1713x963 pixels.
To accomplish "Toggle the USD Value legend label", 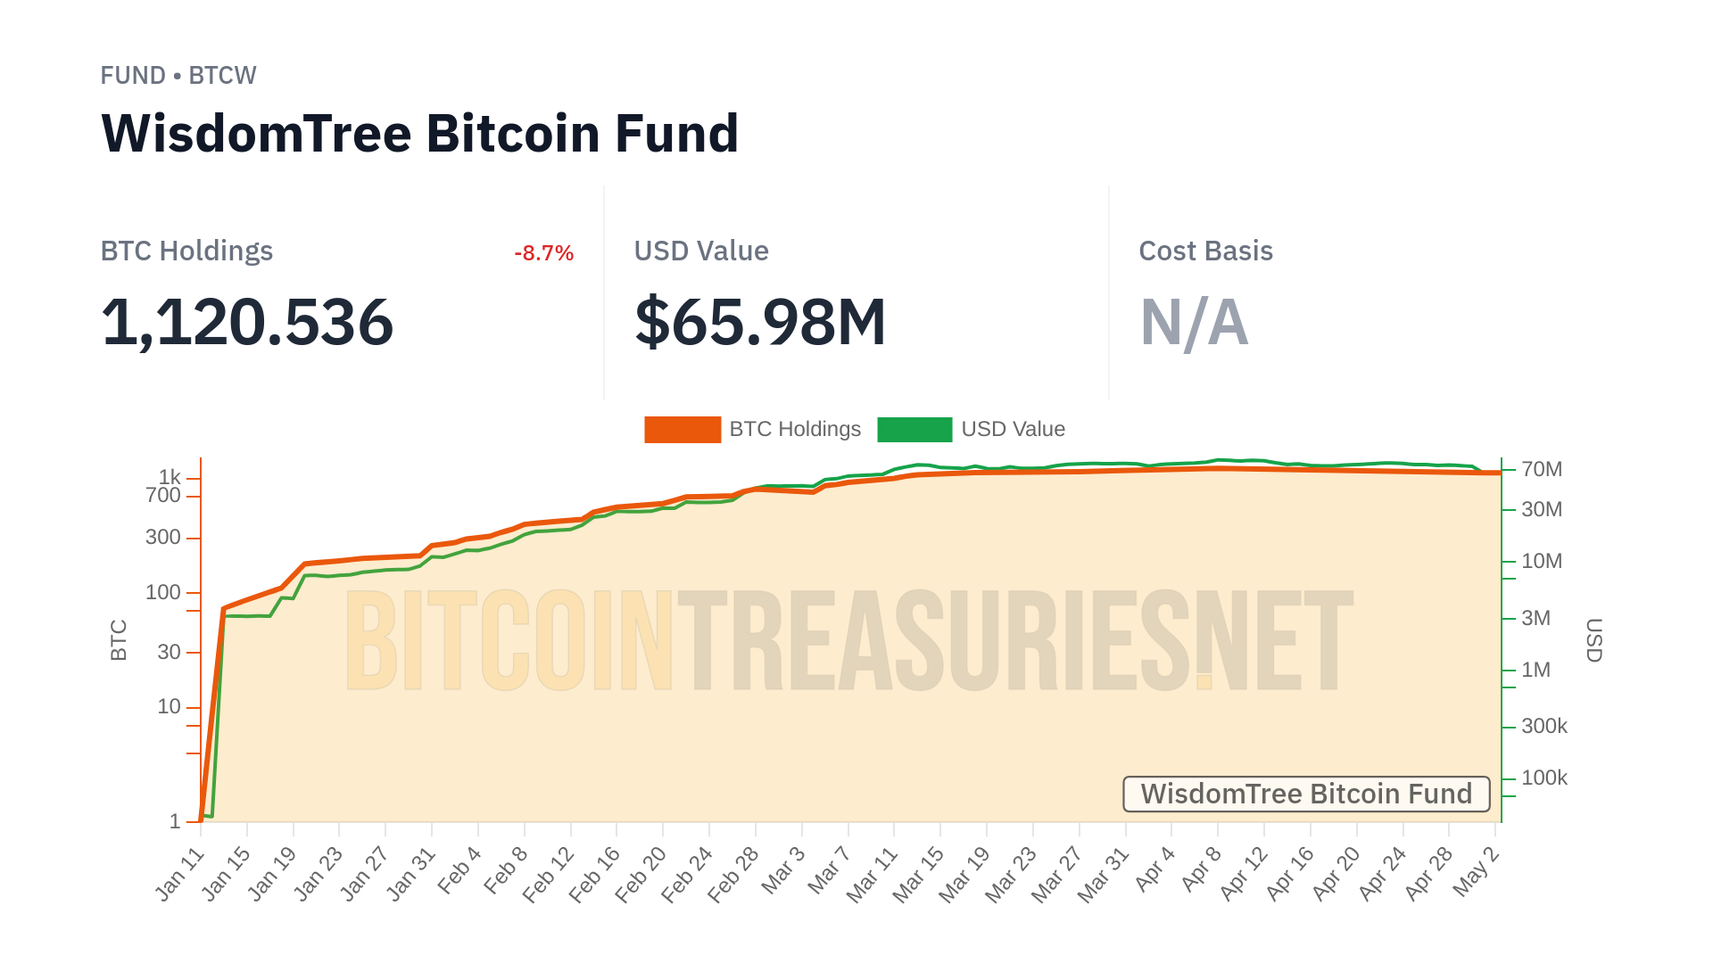I will tap(1013, 430).
